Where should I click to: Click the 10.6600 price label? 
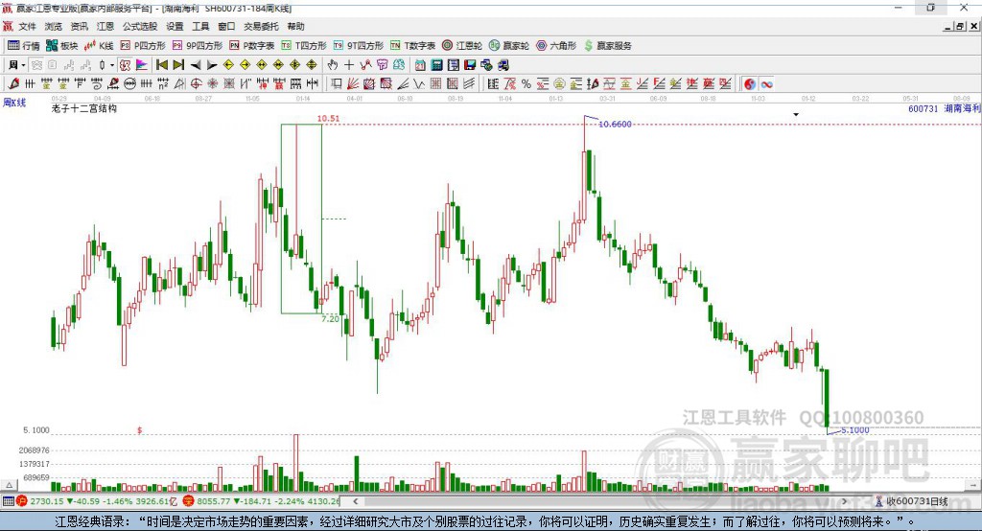[x=615, y=124]
